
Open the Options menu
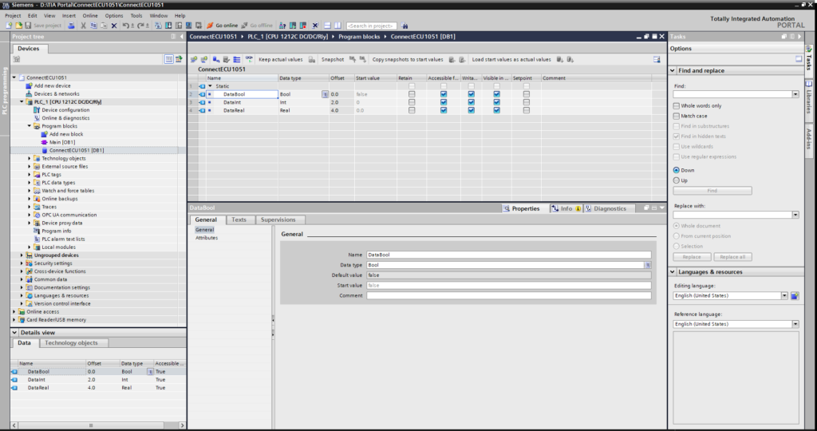click(114, 16)
